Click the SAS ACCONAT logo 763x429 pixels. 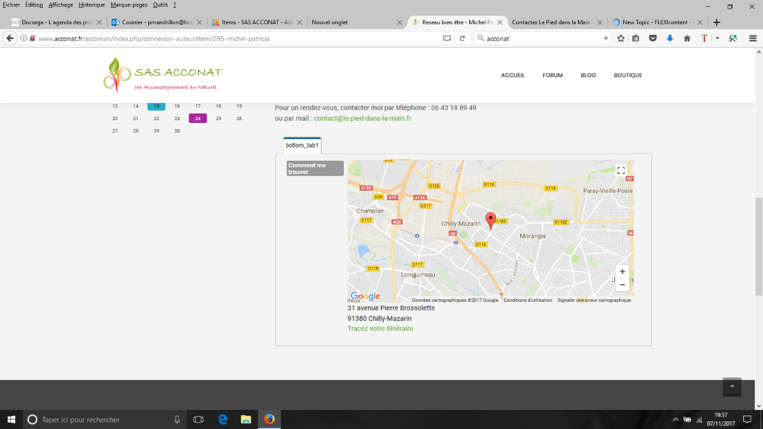163,76
